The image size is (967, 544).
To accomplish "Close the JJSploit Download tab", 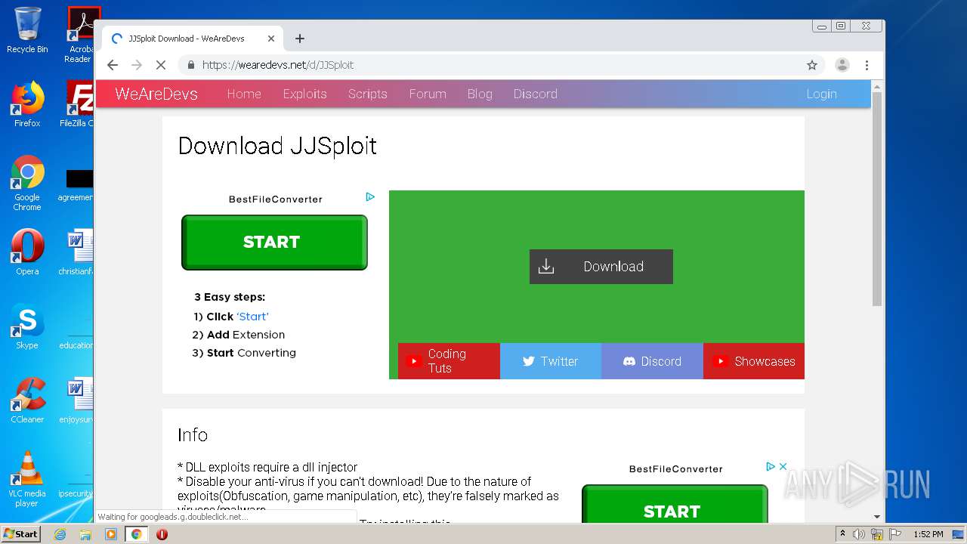I will pyautogui.click(x=271, y=39).
